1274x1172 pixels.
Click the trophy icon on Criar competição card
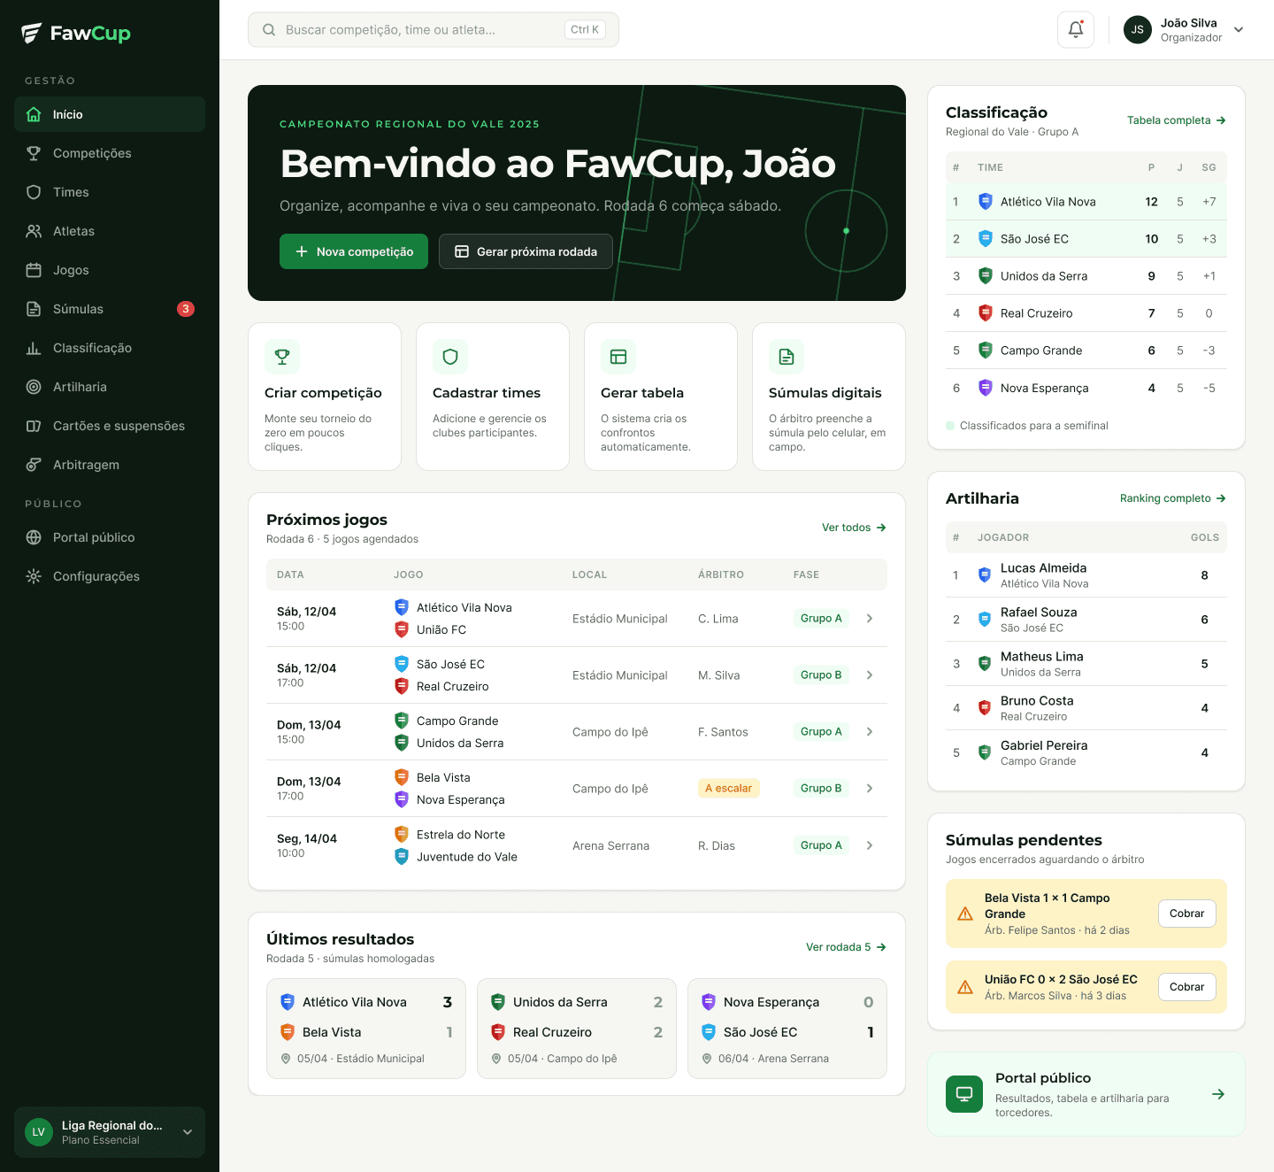coord(282,357)
